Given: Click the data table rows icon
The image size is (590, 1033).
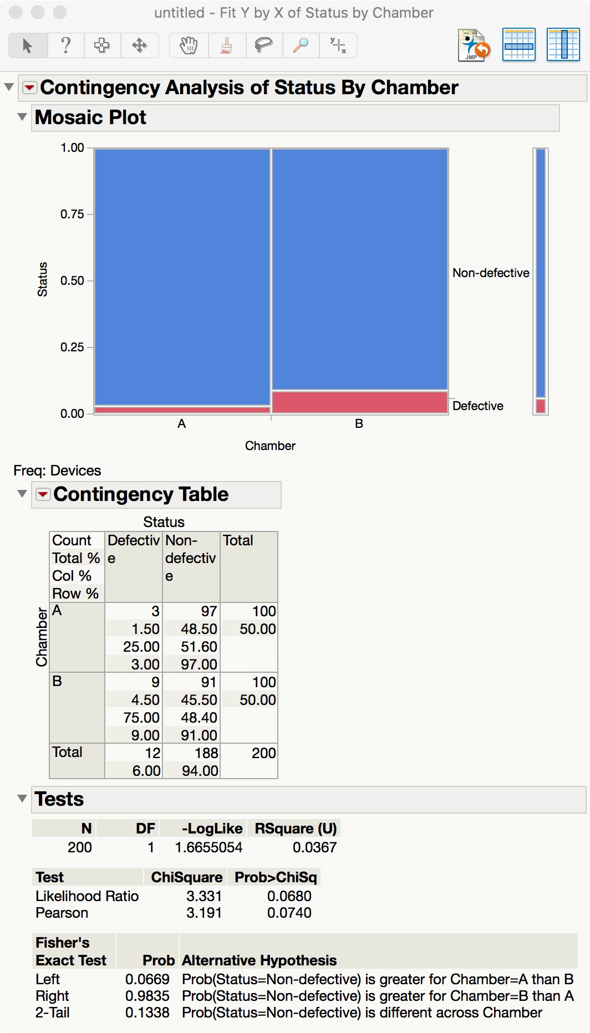Looking at the screenshot, I should (x=518, y=45).
